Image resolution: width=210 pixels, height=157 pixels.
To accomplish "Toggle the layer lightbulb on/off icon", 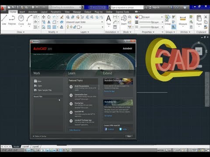I will click(x=68, y=27).
